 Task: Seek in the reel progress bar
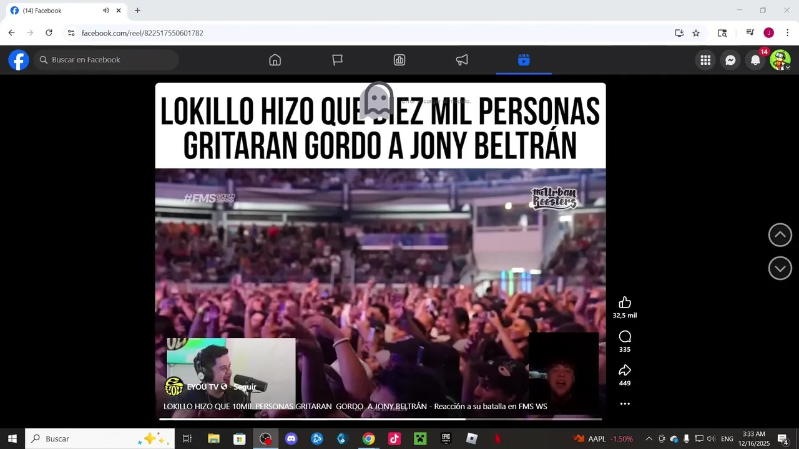pos(380,419)
